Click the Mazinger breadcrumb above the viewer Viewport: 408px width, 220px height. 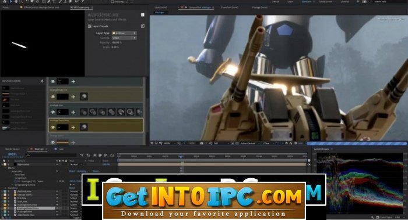pos(160,12)
